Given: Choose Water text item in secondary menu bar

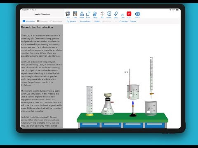Looking at the screenshot, I should click(x=97, y=21).
